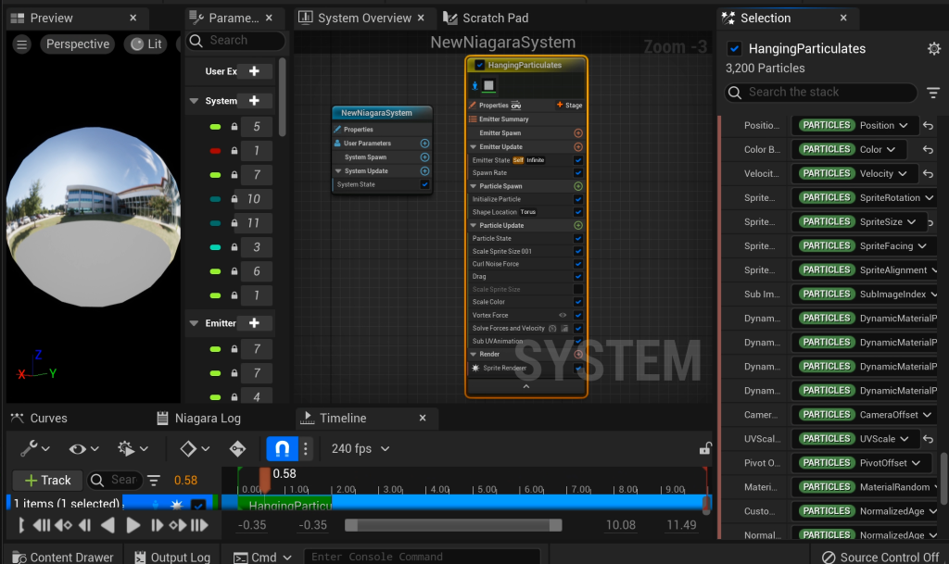The width and height of the screenshot is (949, 564).
Task: Add module to Emitter Spawn group
Action: pos(578,133)
